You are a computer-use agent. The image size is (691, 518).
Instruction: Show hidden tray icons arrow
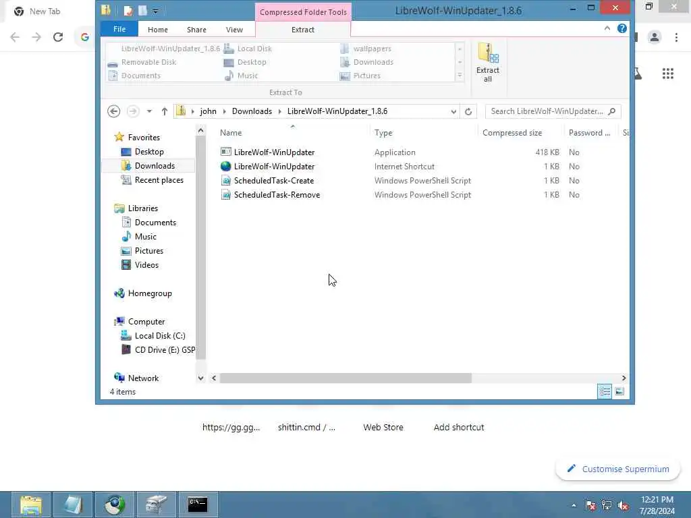(x=574, y=505)
